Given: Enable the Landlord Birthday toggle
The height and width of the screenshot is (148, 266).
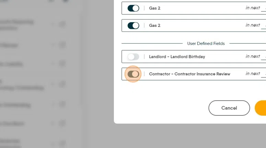Looking at the screenshot, I should pos(133,57).
